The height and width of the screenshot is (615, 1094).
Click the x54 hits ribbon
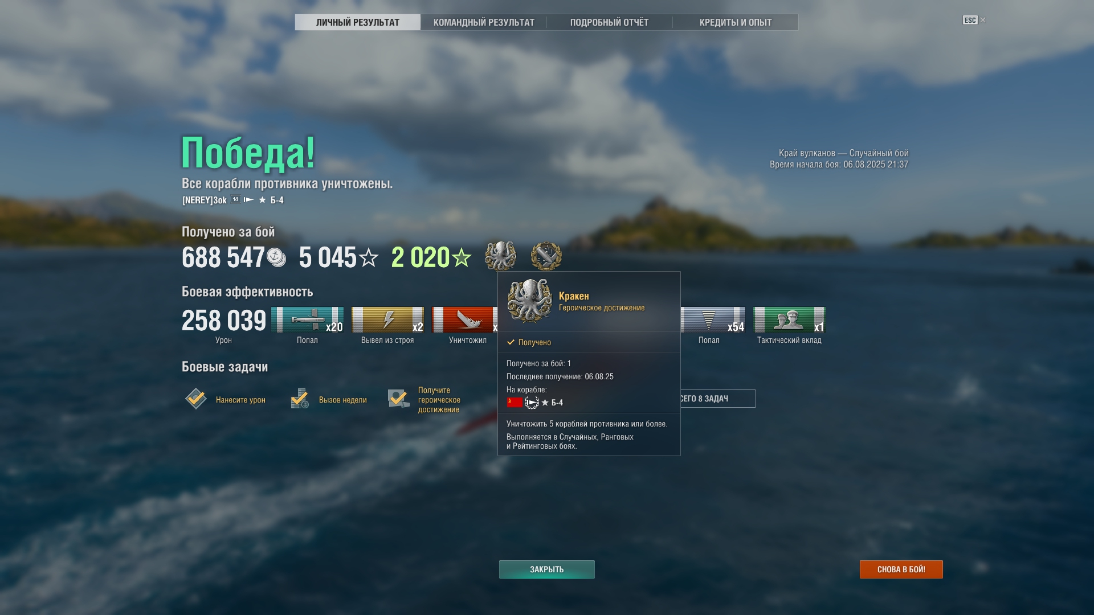(x=713, y=320)
